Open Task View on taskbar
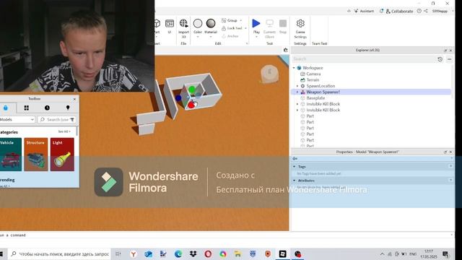 tap(118, 253)
